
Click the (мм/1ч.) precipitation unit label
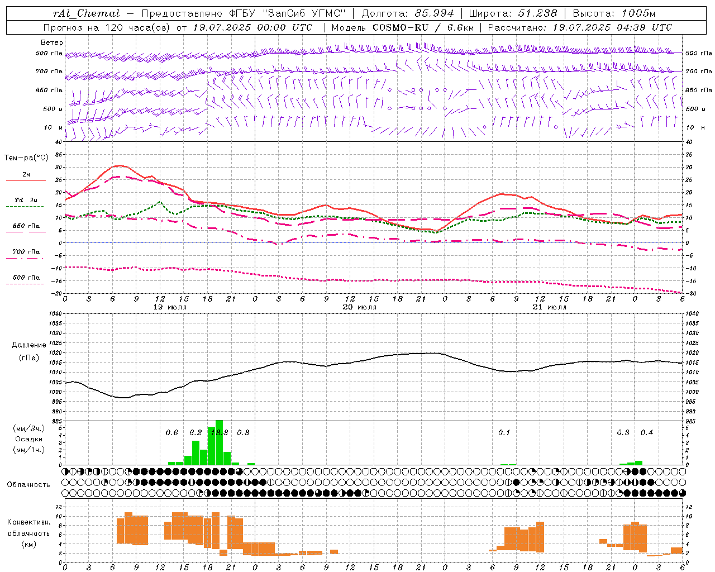click(x=29, y=450)
